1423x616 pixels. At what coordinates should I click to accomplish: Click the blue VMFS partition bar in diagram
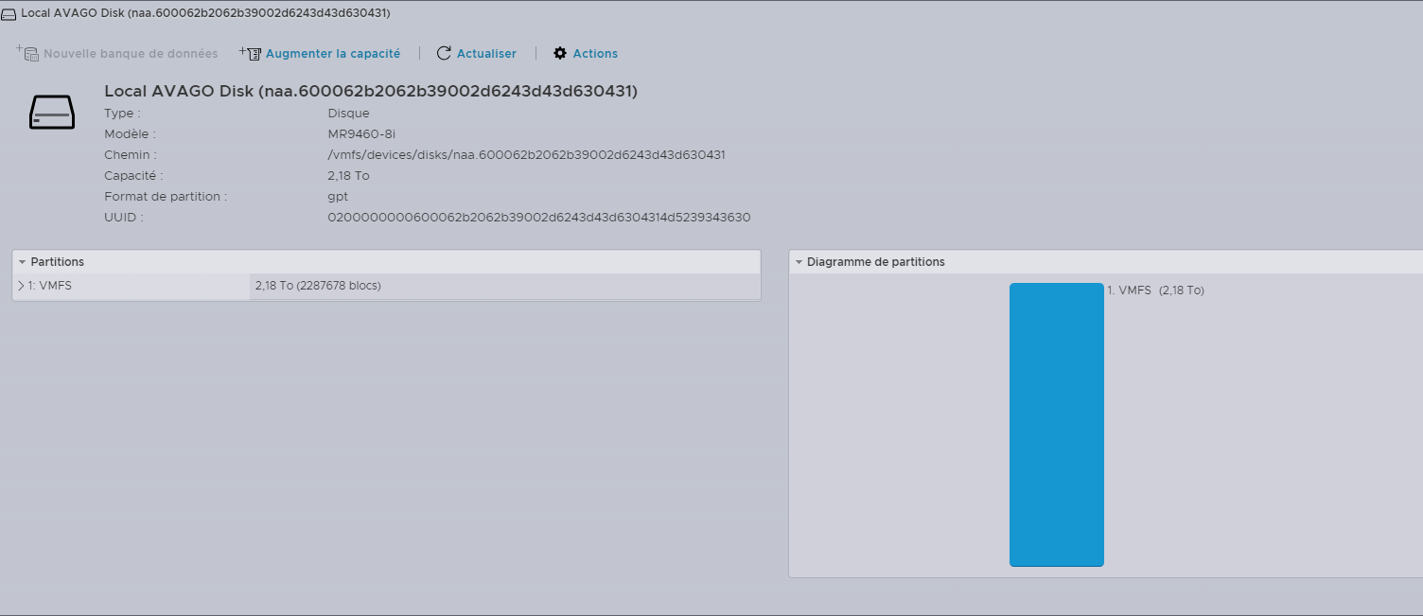coord(1056,424)
